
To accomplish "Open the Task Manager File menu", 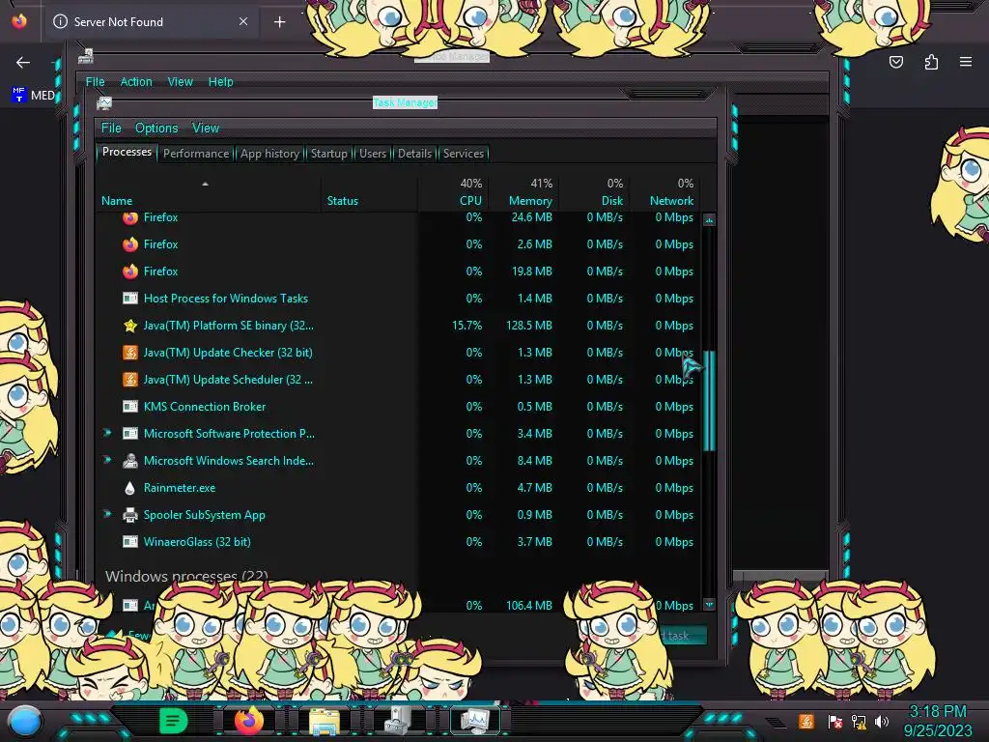I will pyautogui.click(x=111, y=128).
